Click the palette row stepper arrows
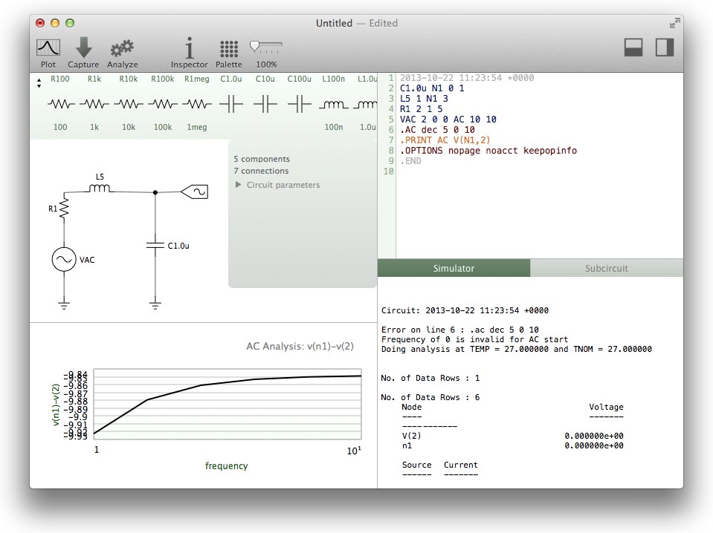This screenshot has width=713, height=533. (39, 84)
